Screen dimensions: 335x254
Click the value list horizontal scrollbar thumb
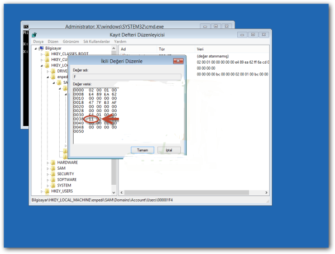(186, 193)
